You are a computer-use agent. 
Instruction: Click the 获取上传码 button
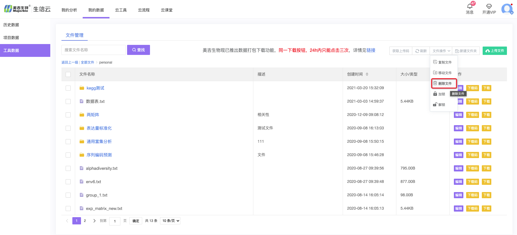pyautogui.click(x=401, y=51)
